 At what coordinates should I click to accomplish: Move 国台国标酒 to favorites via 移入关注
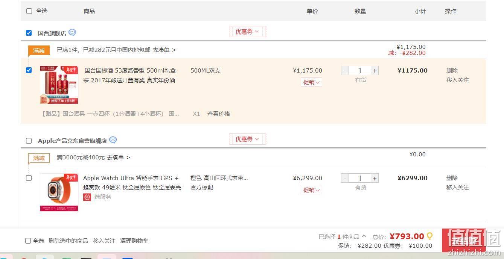(458, 80)
